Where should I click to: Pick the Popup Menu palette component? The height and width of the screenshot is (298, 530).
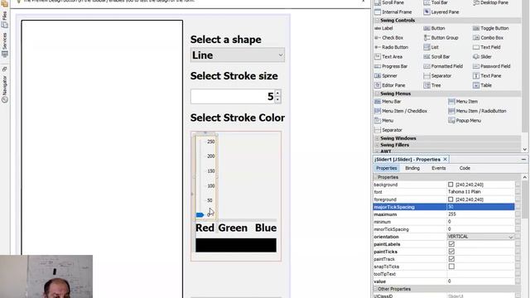point(465,120)
